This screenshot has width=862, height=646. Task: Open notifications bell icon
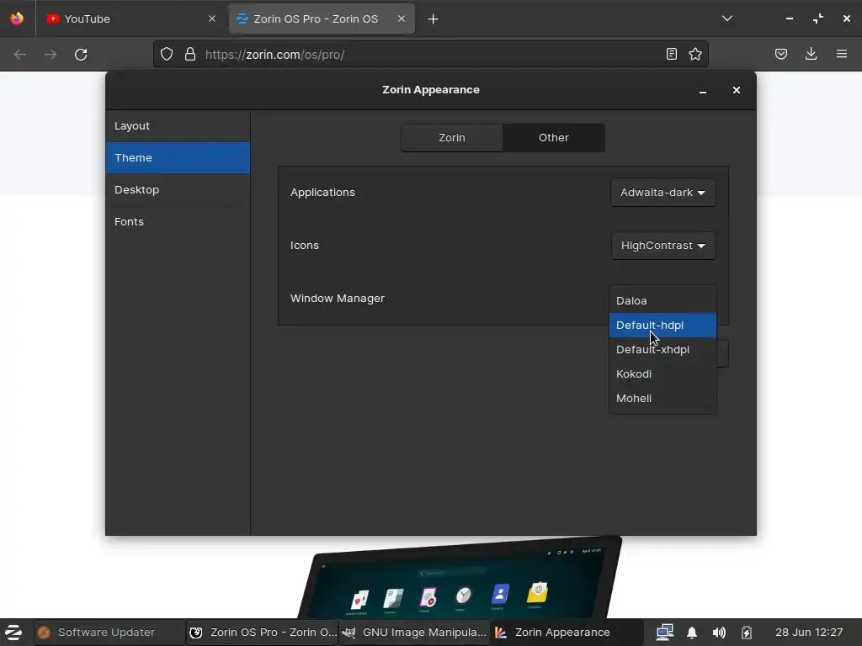click(692, 633)
